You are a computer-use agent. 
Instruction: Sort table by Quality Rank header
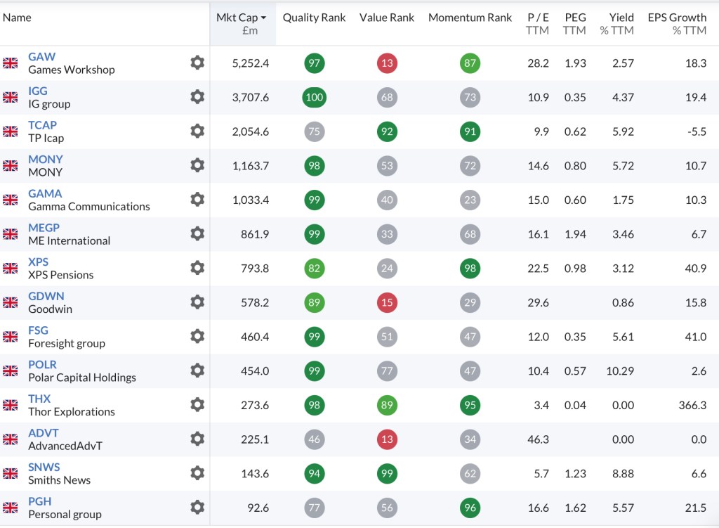314,18
